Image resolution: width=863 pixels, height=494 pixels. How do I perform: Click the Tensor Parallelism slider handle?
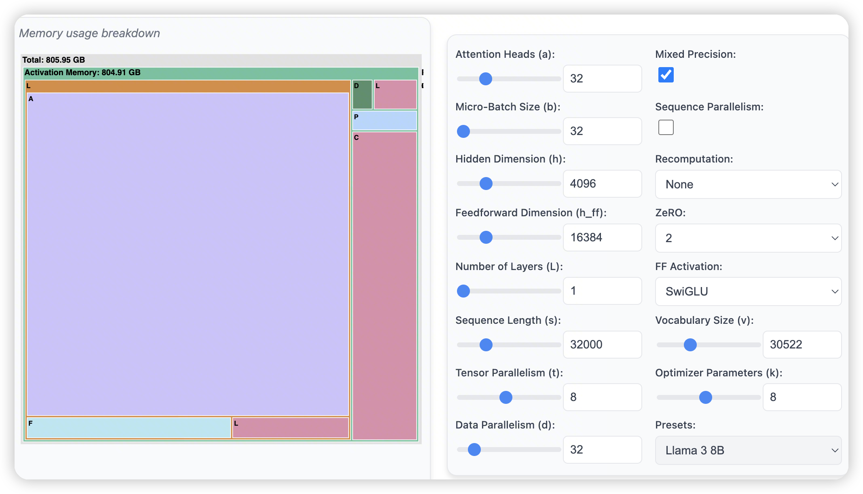point(506,397)
